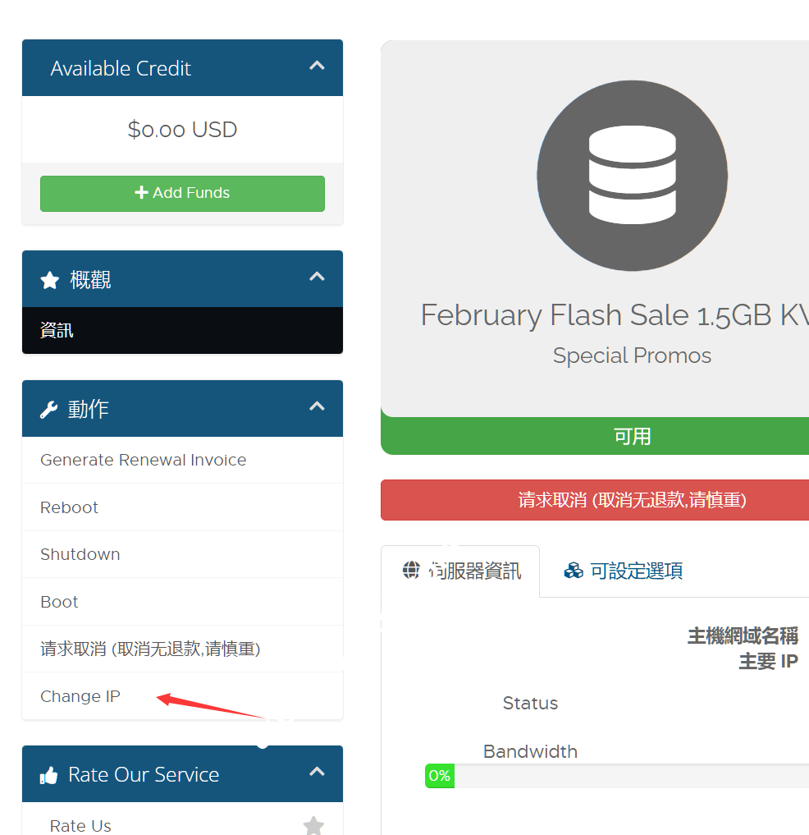
Task: Click Generate Renewal Invoice
Action: 143,461
